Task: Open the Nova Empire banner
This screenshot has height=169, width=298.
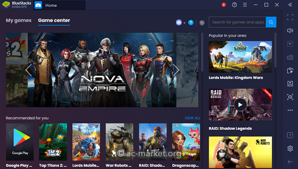Action: [x=102, y=70]
